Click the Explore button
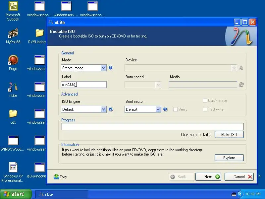265x199 pixels. (229, 158)
